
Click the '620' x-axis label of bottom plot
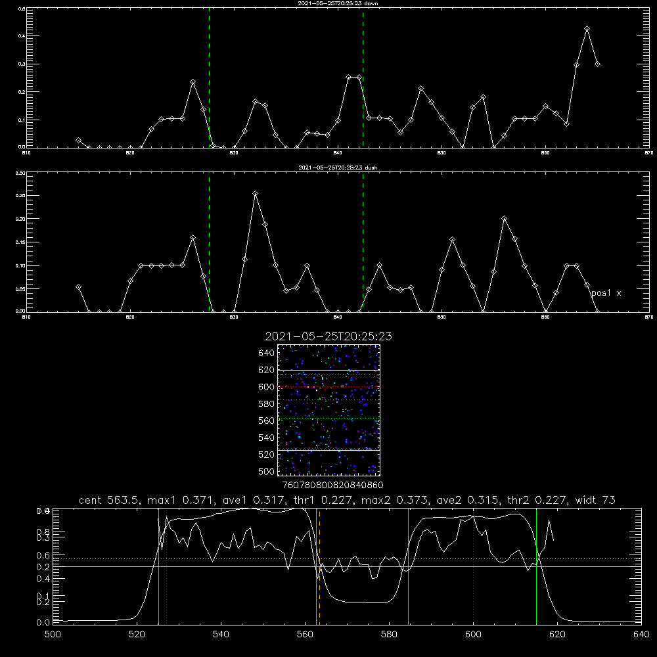[x=557, y=635]
